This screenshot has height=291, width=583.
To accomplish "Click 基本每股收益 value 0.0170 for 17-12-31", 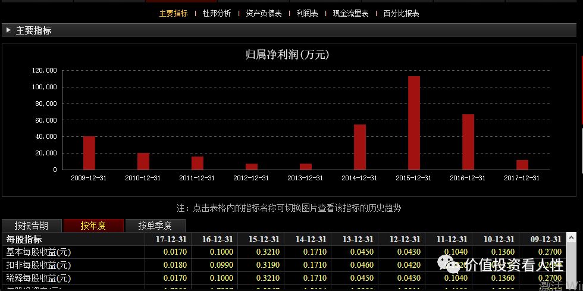I will (175, 252).
